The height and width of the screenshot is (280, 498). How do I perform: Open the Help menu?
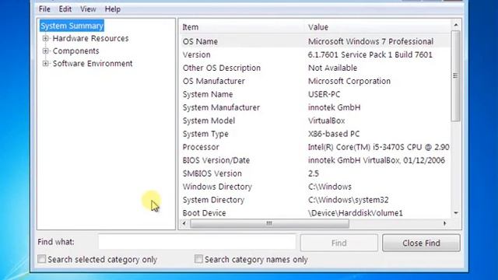point(113,9)
